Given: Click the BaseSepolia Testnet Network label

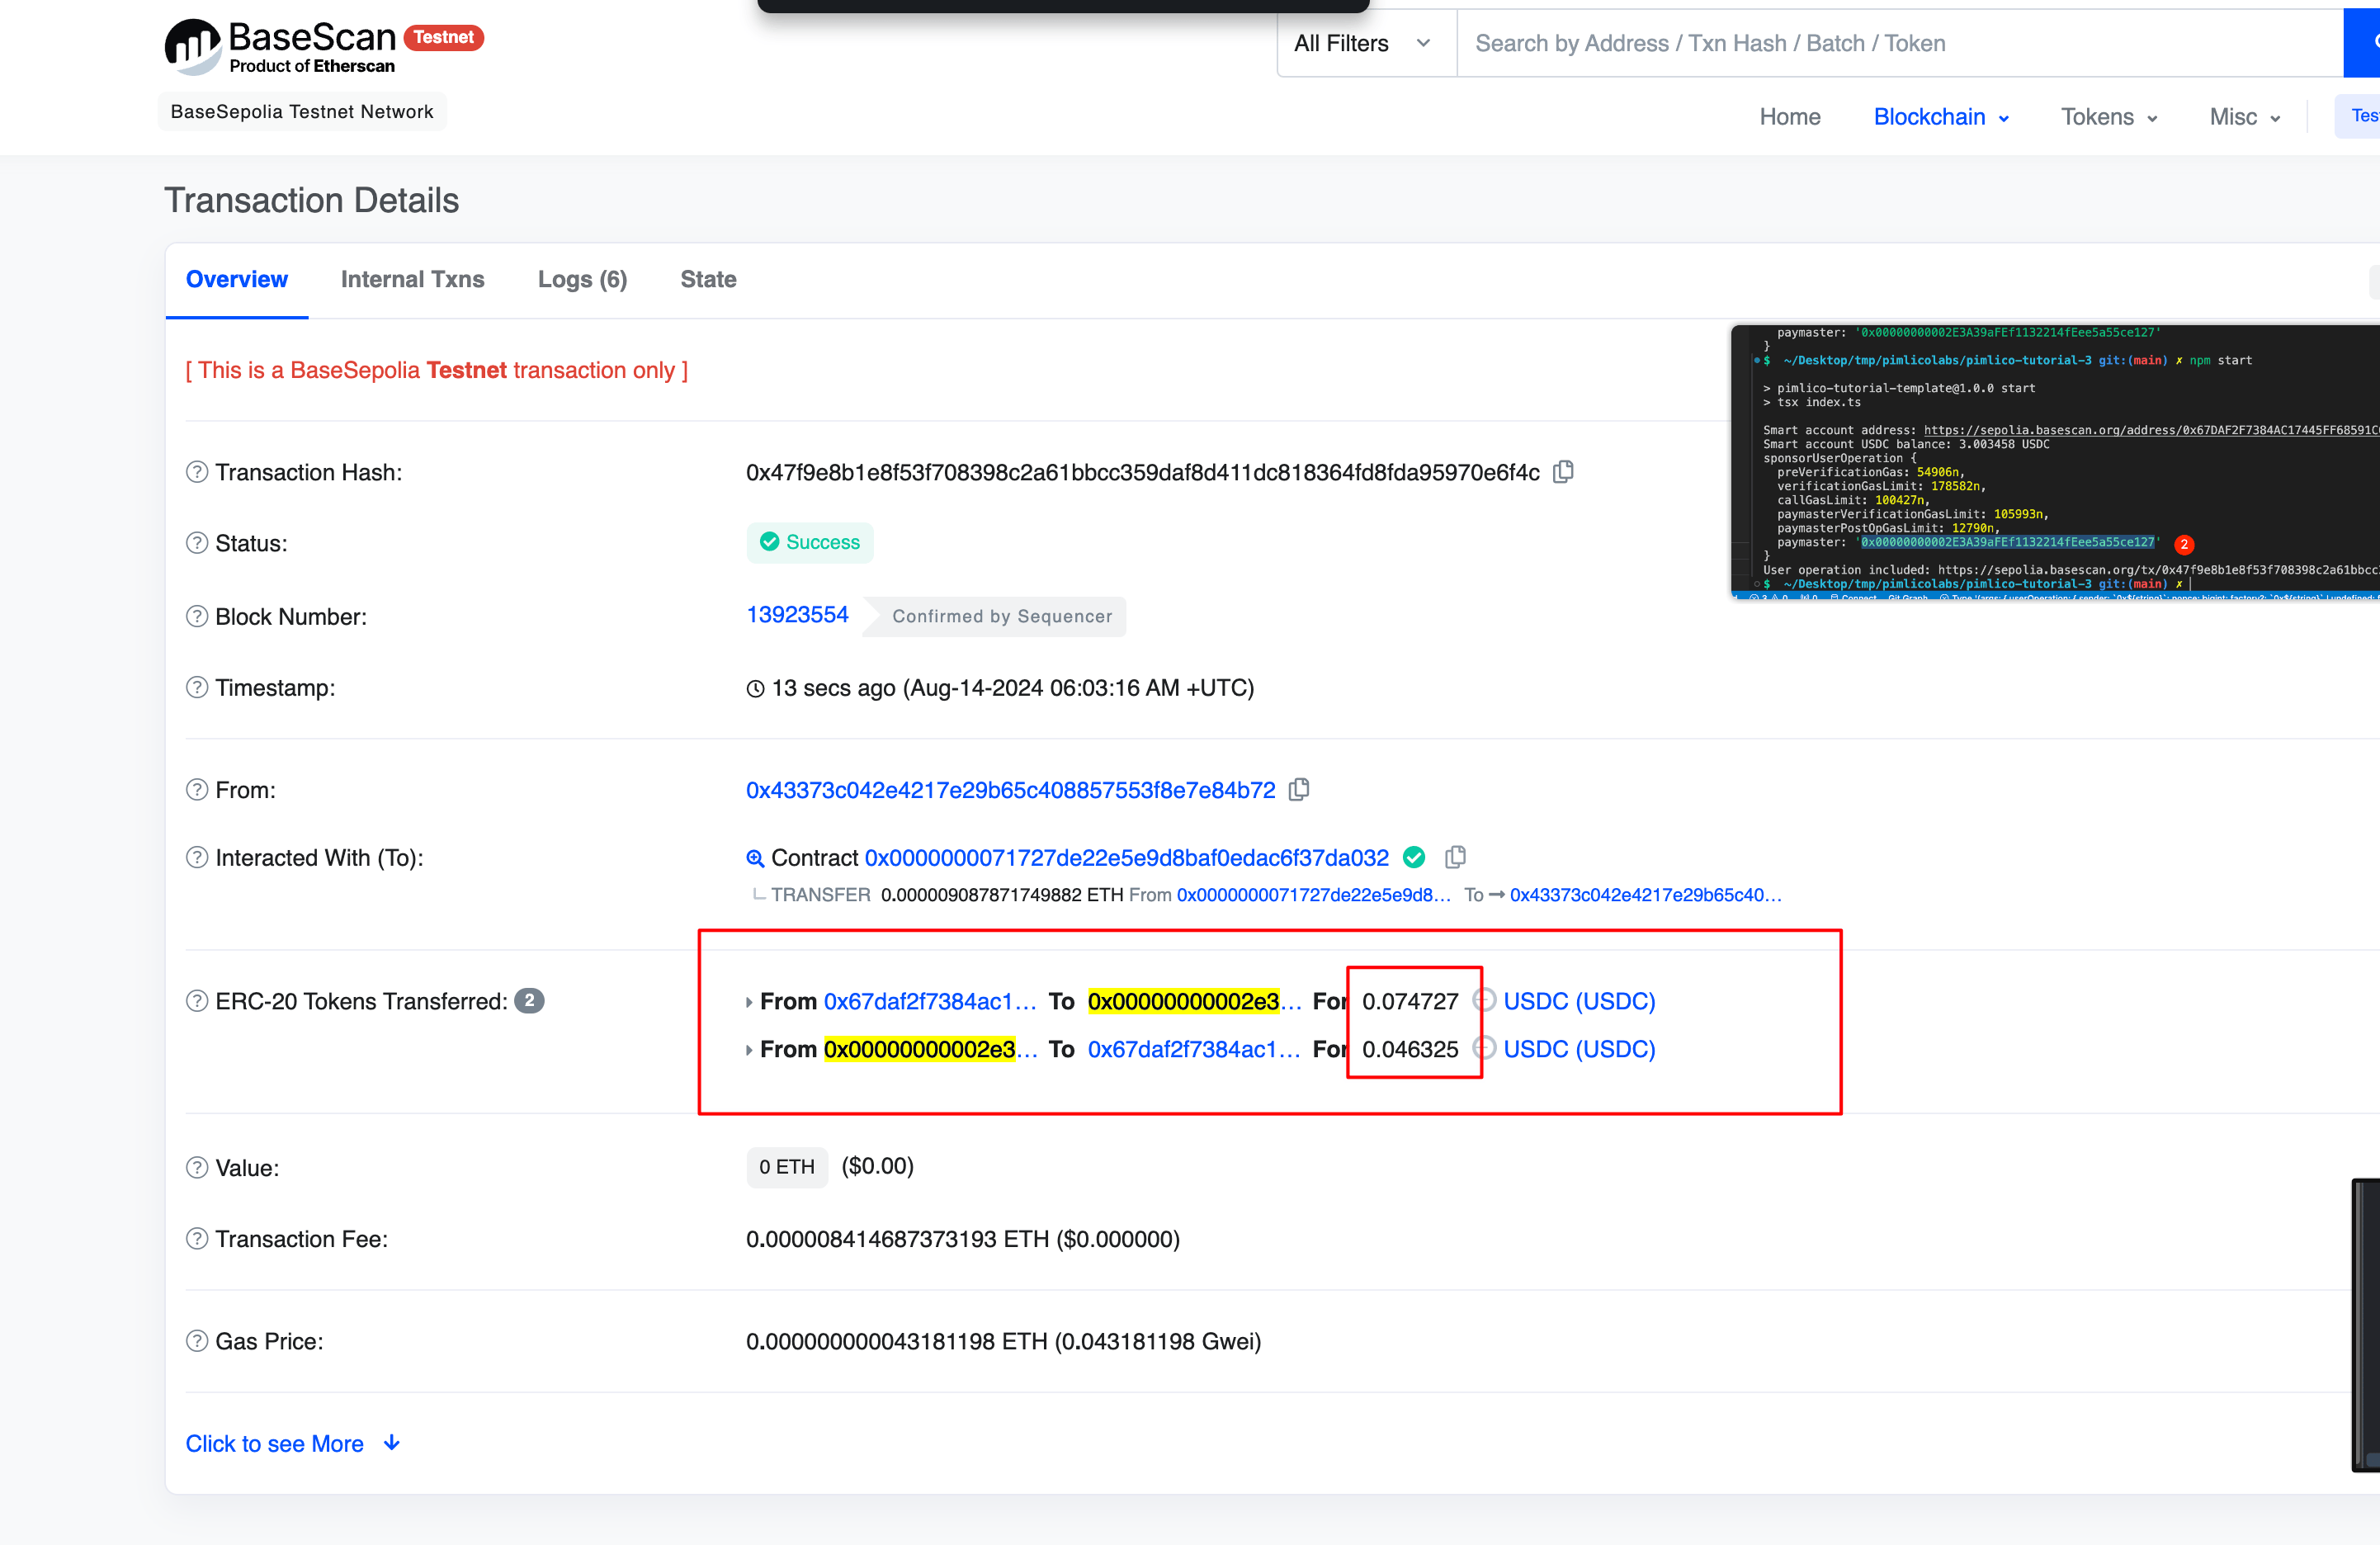Looking at the screenshot, I should 302,111.
